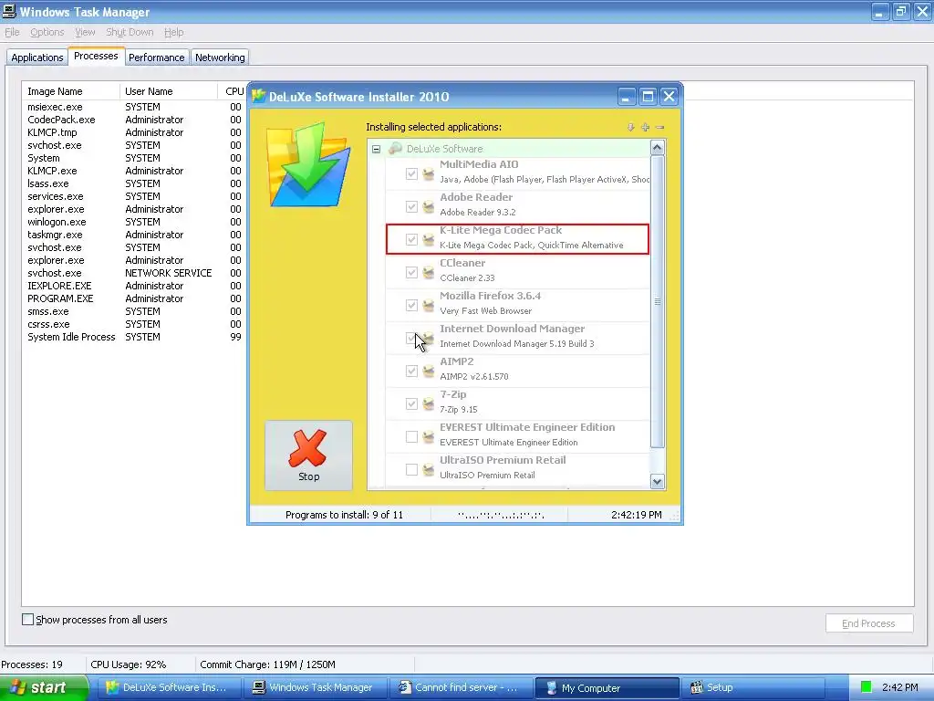Stop the installation with the Stop button
934x701 pixels.
308,455
